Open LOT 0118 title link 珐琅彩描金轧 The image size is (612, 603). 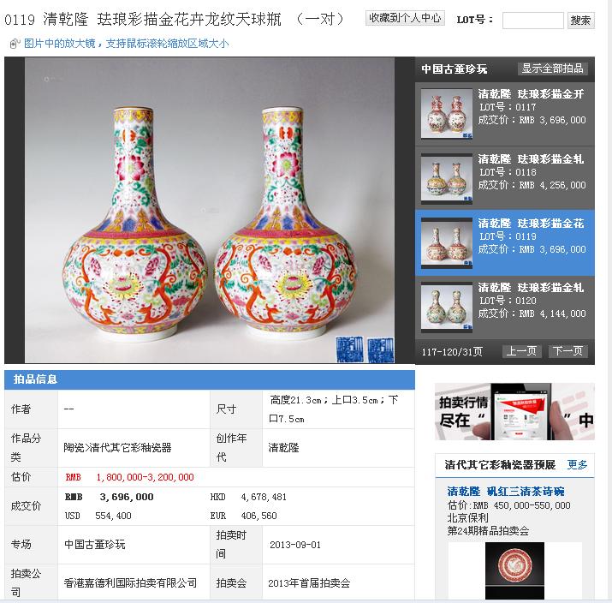(x=532, y=159)
